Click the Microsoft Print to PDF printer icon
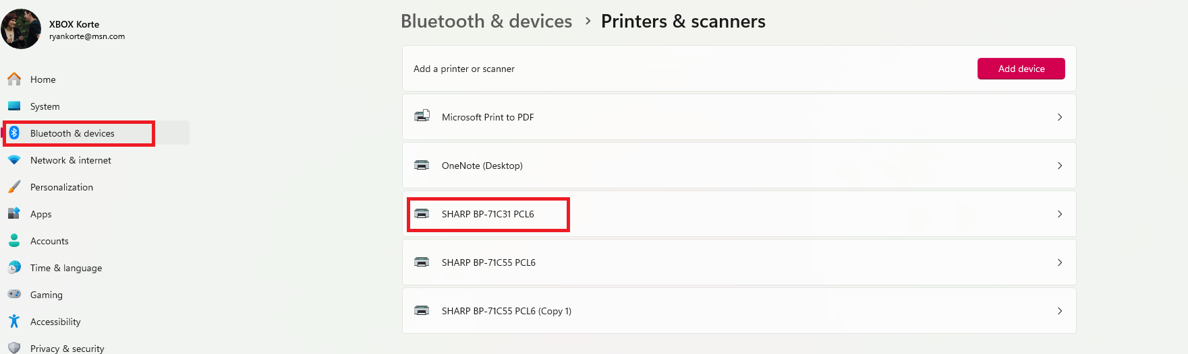Viewport: 1188px width, 354px height. (x=422, y=116)
